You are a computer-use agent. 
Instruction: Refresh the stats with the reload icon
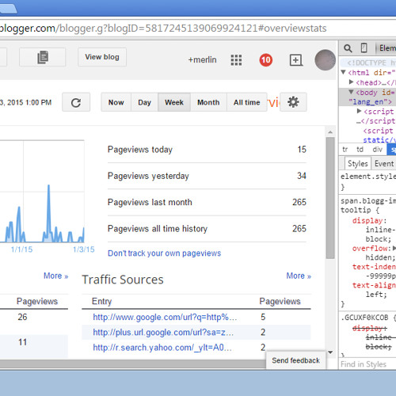coord(76,102)
